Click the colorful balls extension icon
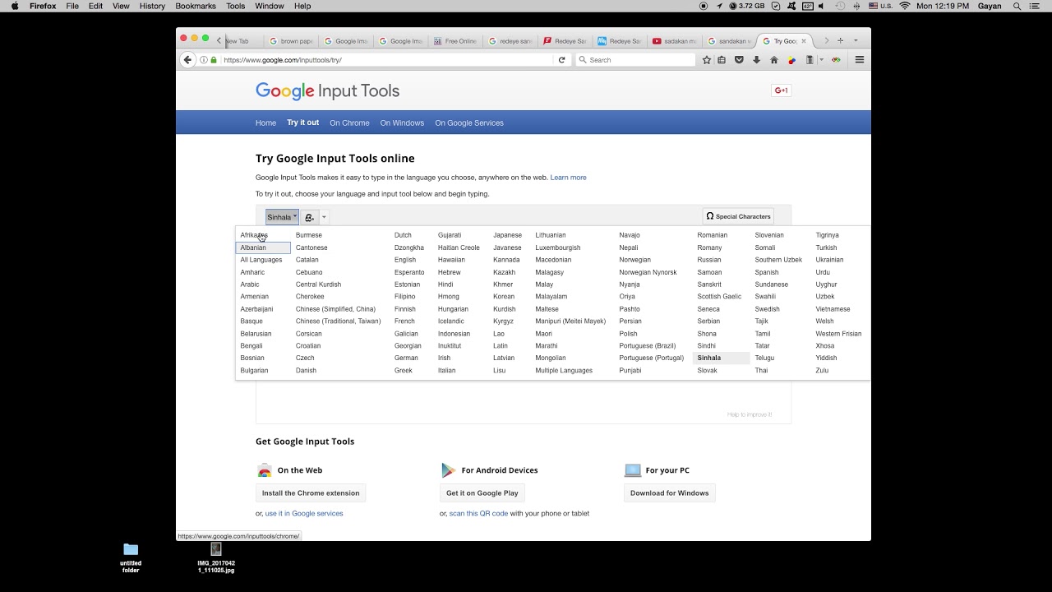1052x592 pixels. click(x=791, y=60)
